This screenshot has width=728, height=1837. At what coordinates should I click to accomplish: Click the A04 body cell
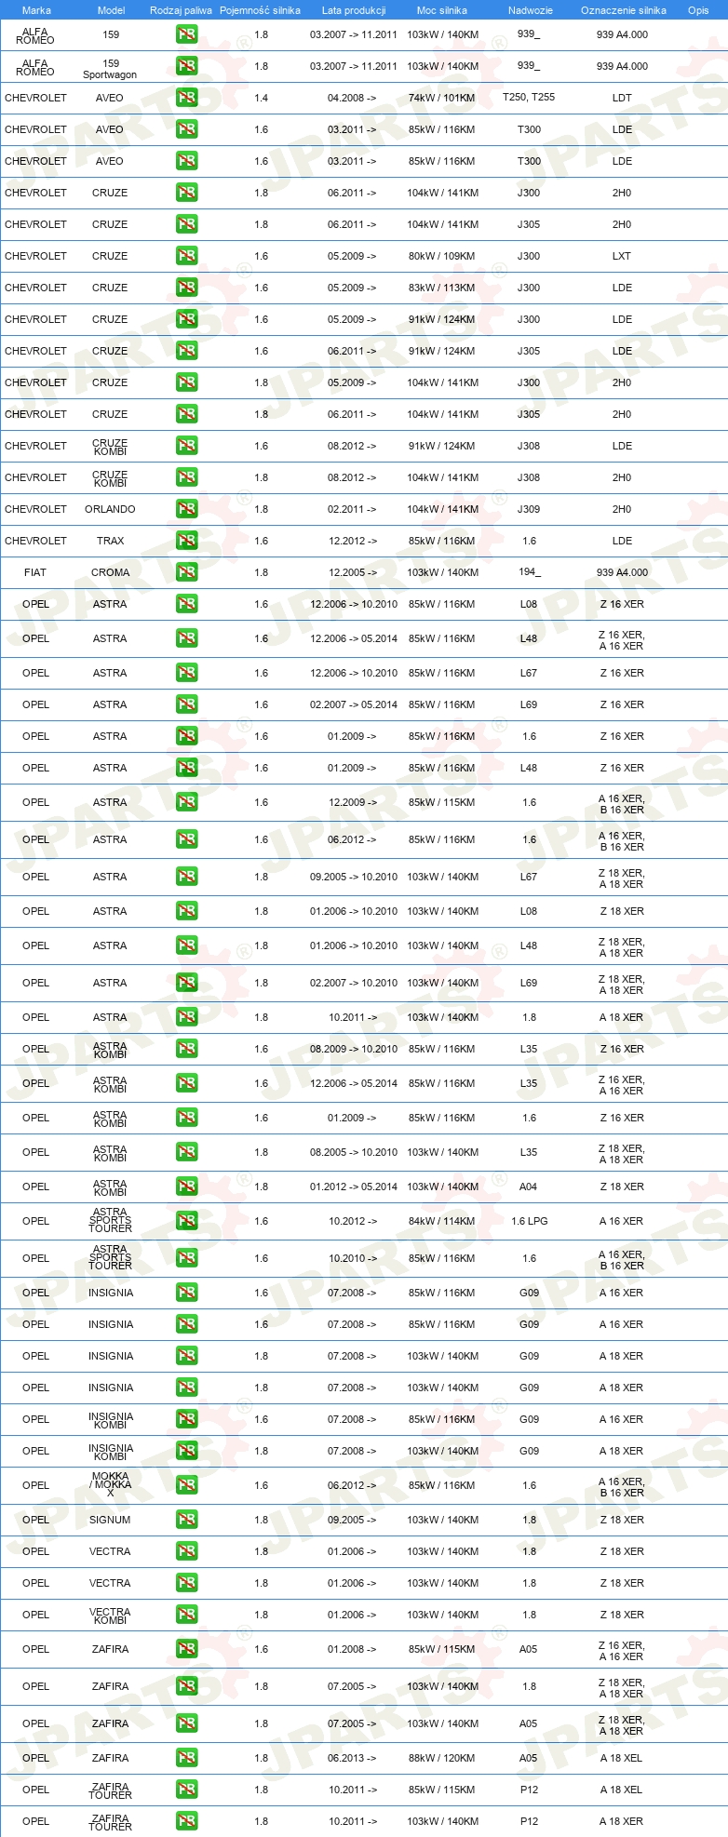pyautogui.click(x=529, y=1187)
